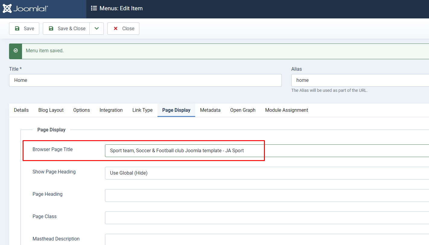The image size is (429, 245).
Task: Click the Title input field
Action: (145, 80)
